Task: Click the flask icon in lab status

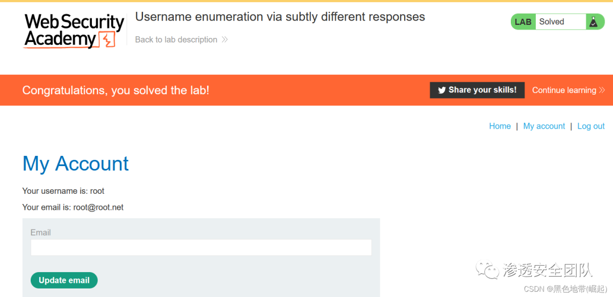Action: tap(593, 22)
